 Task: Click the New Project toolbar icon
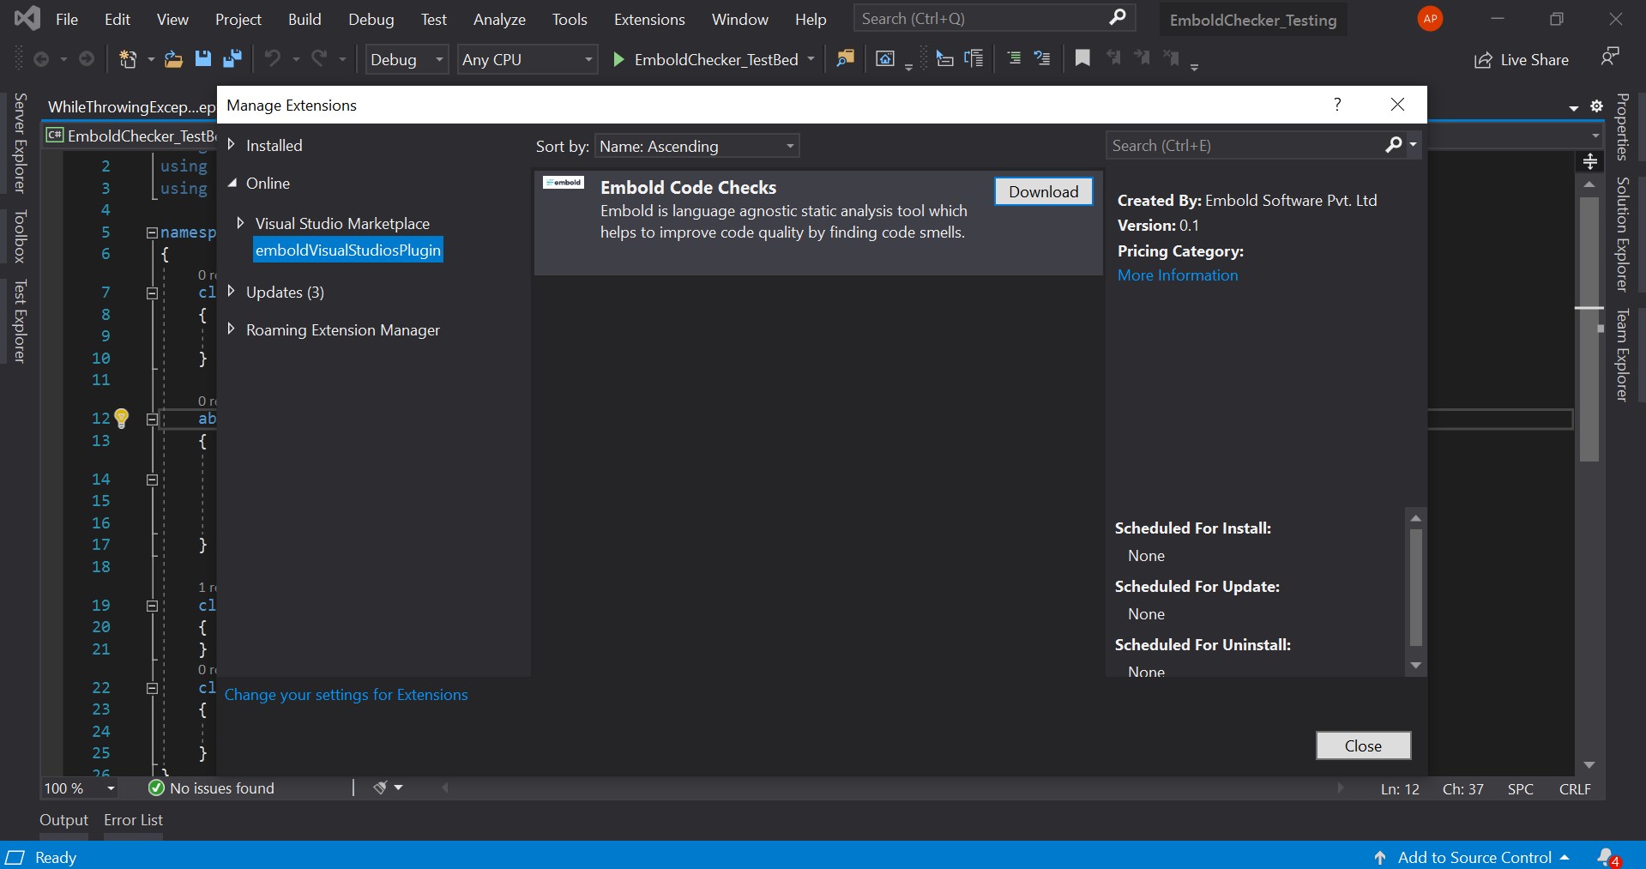point(128,59)
